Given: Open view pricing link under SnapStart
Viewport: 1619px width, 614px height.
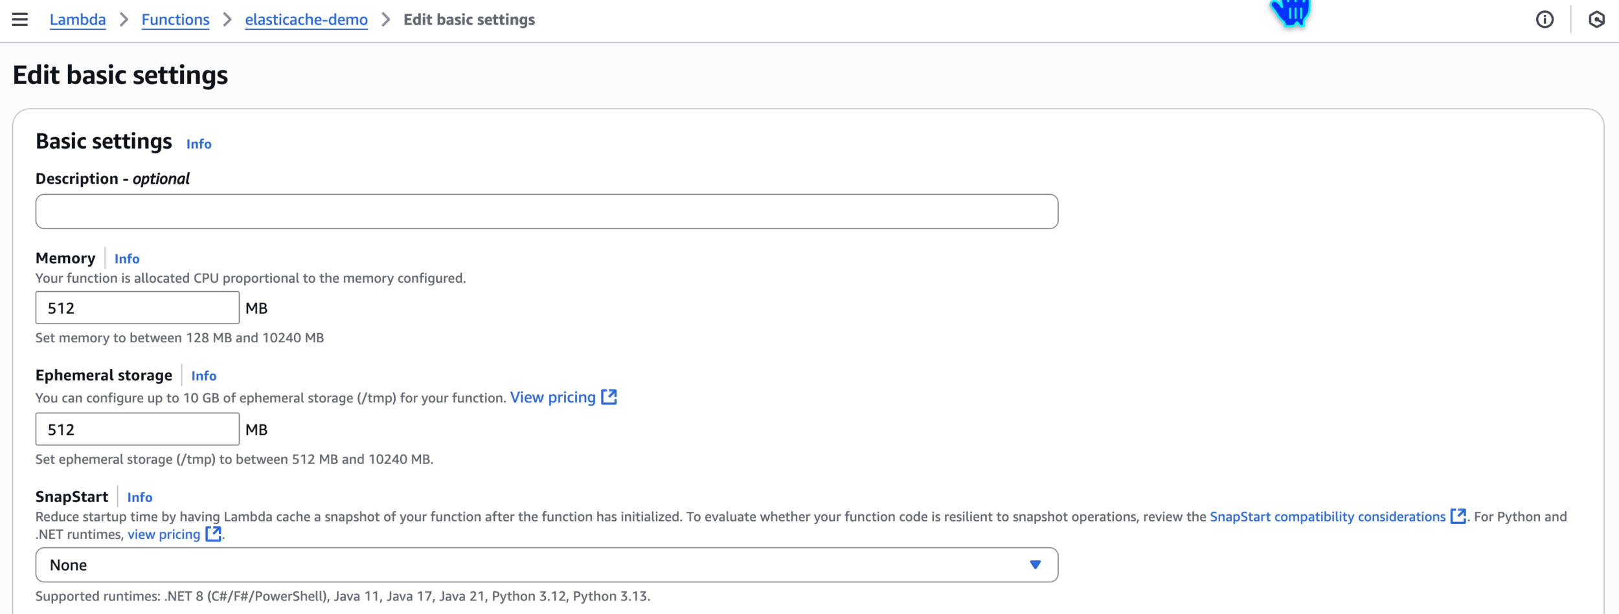Looking at the screenshot, I should click(x=164, y=534).
